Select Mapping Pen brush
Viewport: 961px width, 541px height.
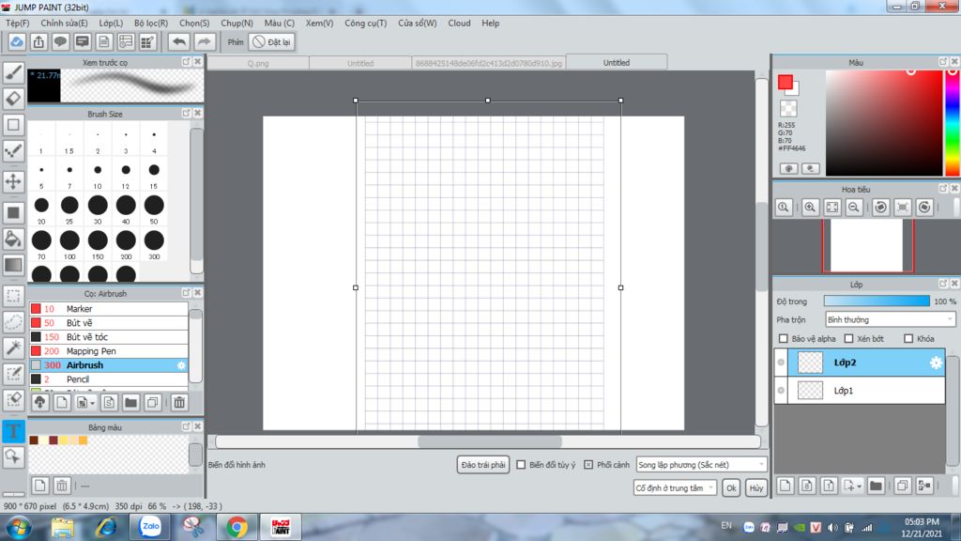point(109,351)
